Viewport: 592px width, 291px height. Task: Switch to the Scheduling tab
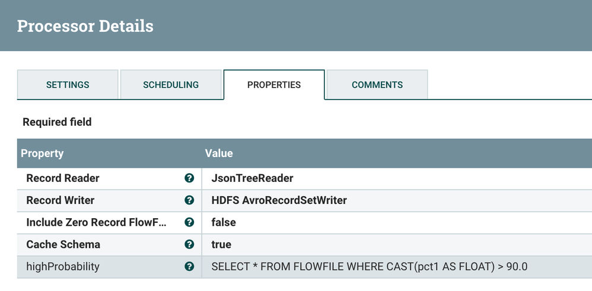click(x=171, y=85)
